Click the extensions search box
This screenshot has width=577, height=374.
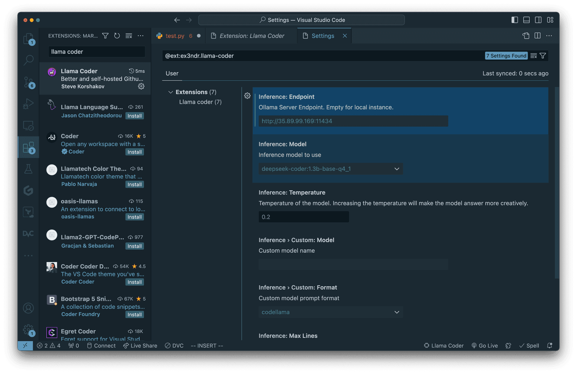coord(97,52)
